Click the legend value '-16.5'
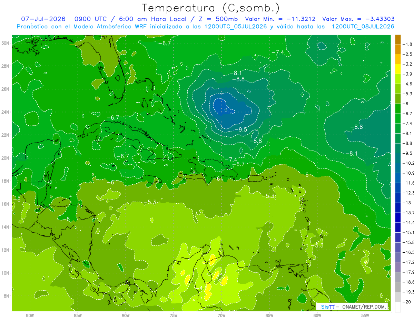Viewport: 414px width, 320px height. (408, 252)
